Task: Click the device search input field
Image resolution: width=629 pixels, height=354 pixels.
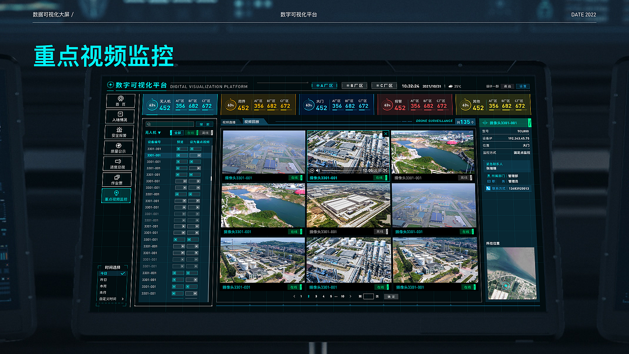Action: click(x=170, y=124)
